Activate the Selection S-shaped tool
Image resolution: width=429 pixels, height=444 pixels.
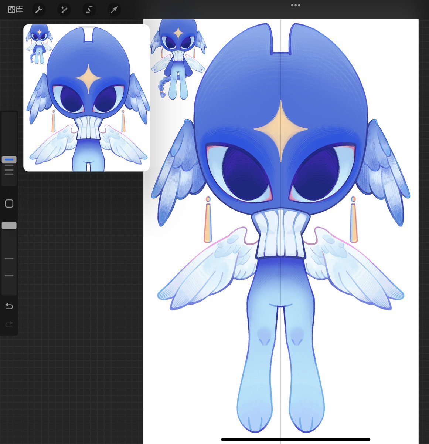89,10
